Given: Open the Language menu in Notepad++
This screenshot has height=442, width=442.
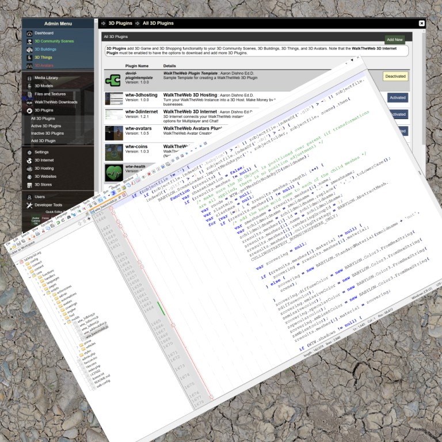Looking at the screenshot, I should tap(61, 216).
